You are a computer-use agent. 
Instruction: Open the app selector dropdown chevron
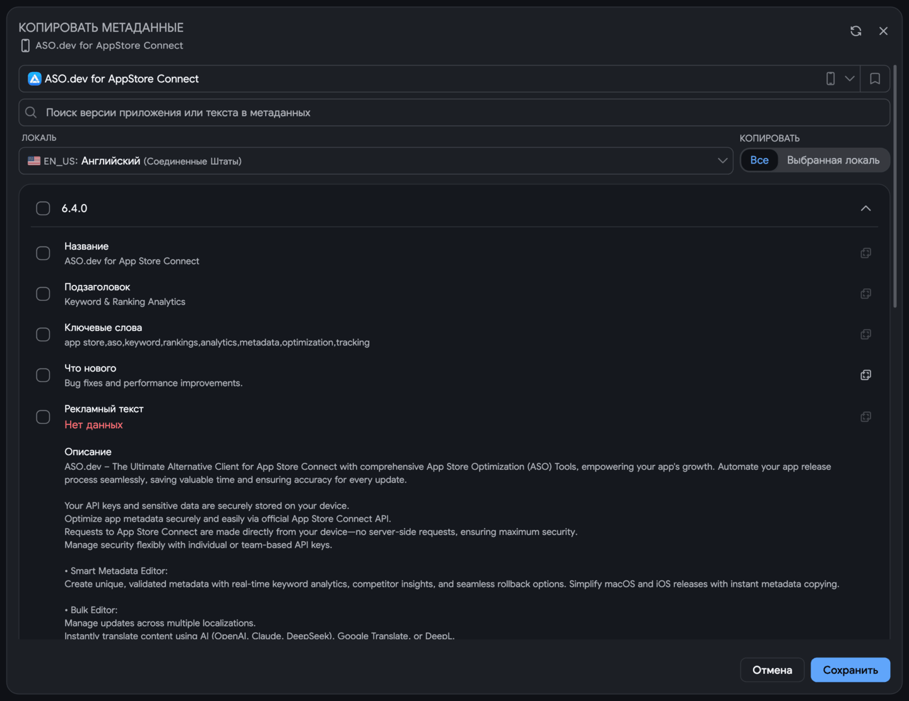click(850, 79)
